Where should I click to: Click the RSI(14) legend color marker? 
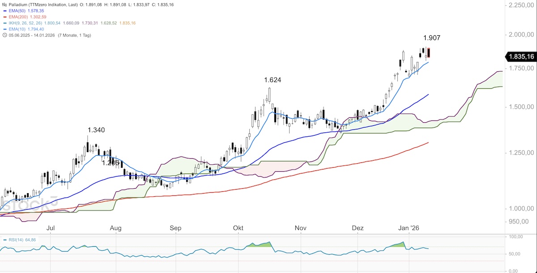click(4, 240)
